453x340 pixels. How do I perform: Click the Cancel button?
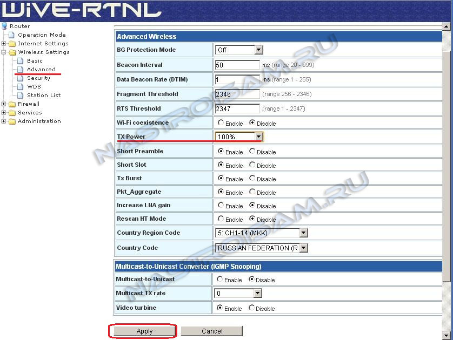click(x=212, y=331)
